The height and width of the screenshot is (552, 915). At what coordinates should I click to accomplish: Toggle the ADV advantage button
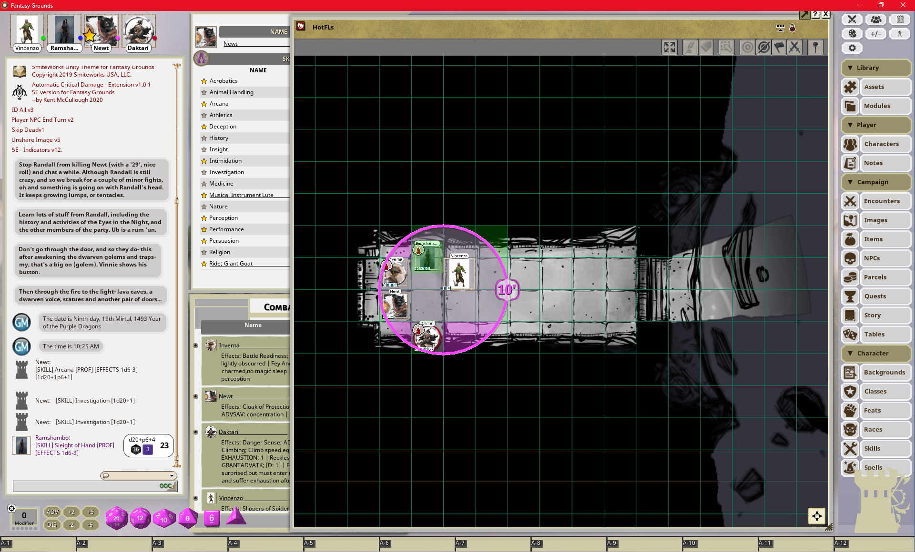pos(52,512)
